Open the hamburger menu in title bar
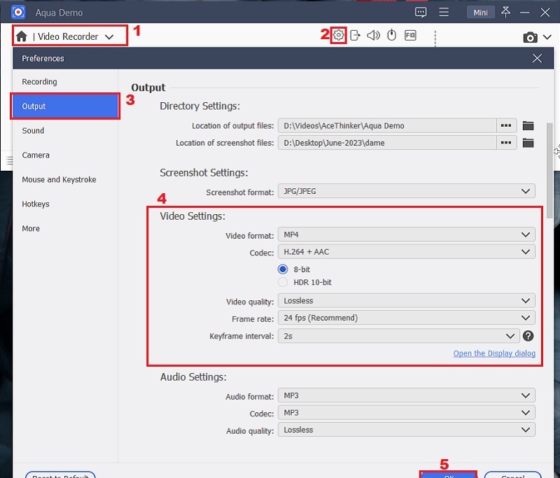The height and width of the screenshot is (478, 560). coord(444,12)
